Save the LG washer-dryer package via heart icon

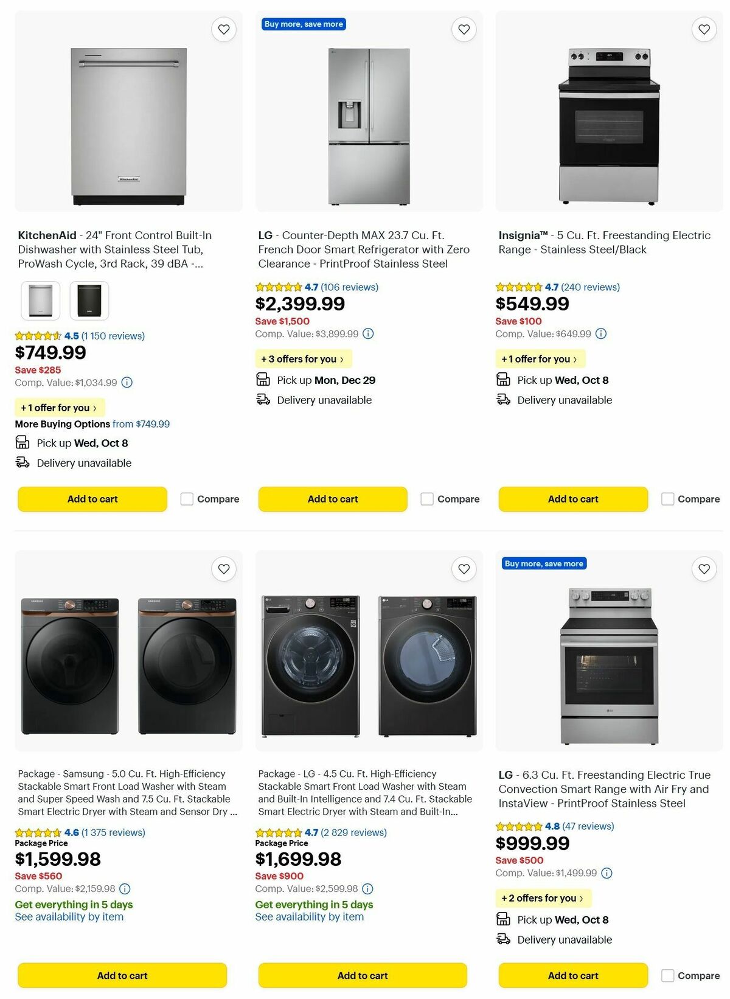tap(464, 569)
